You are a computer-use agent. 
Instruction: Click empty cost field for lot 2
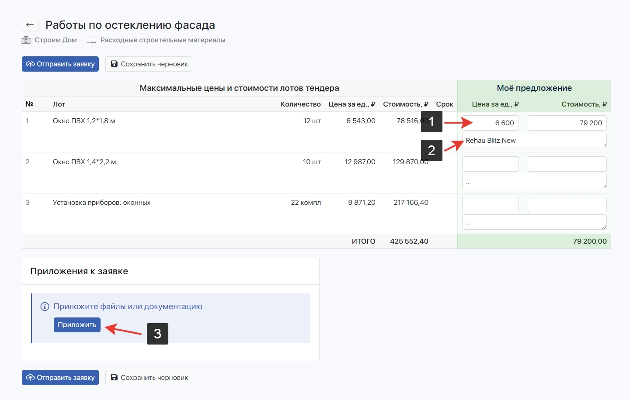567,164
